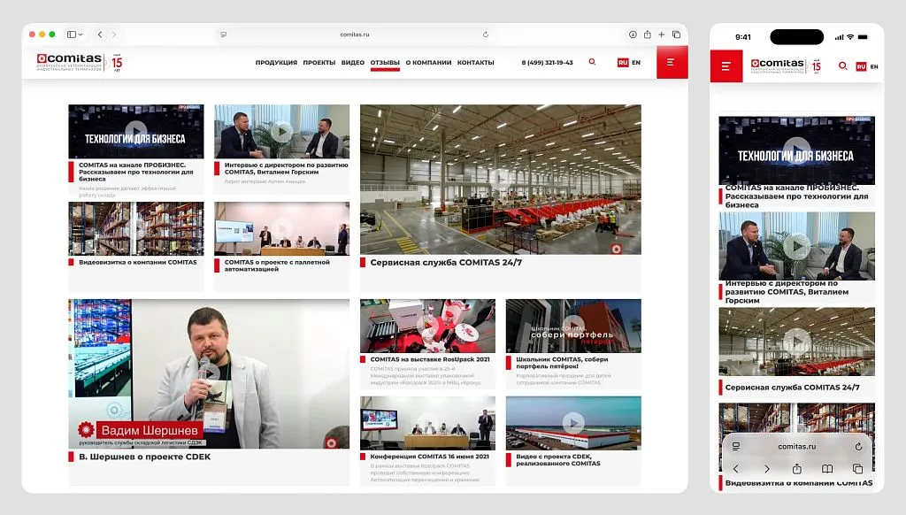Open В. Шершнев о проекте CDEK title
Image resolution: width=906 pixels, height=515 pixels.
(144, 457)
